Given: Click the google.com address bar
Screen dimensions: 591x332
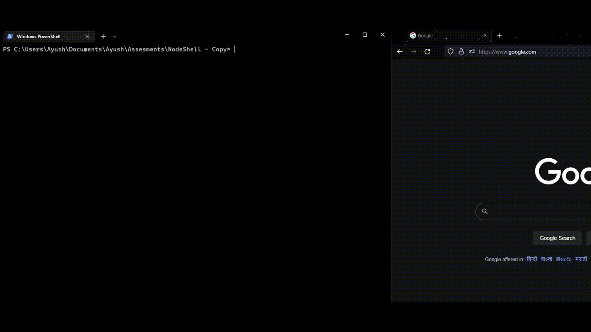Looking at the screenshot, I should click(523, 52).
